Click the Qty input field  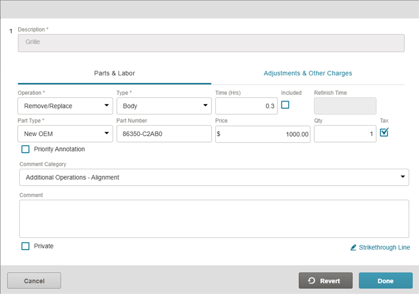click(x=345, y=134)
